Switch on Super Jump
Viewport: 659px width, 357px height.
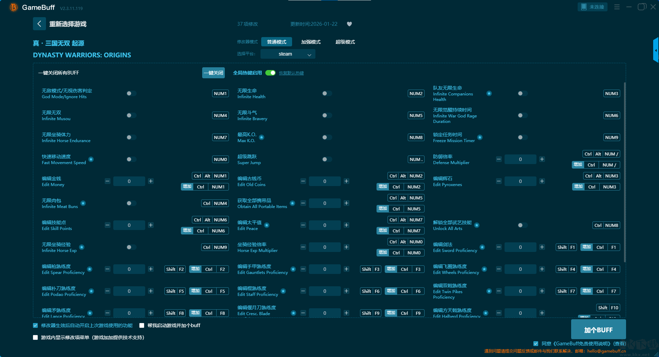(x=327, y=159)
